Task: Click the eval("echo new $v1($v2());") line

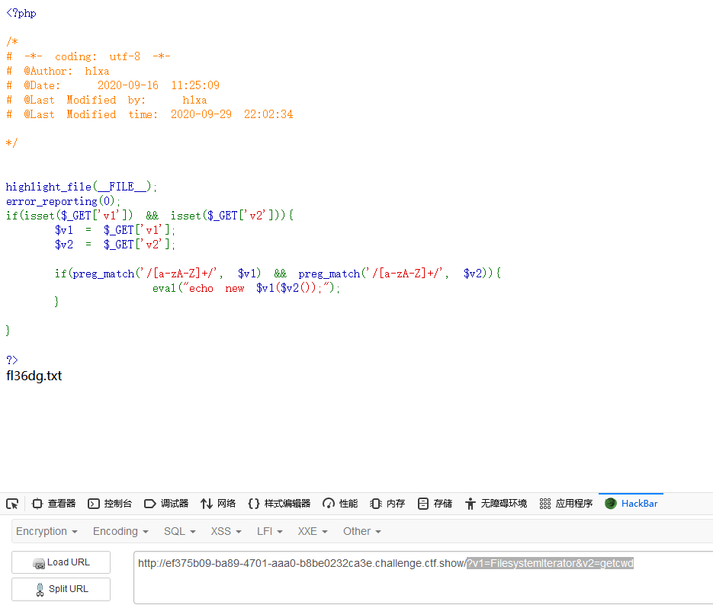Action: tap(246, 288)
